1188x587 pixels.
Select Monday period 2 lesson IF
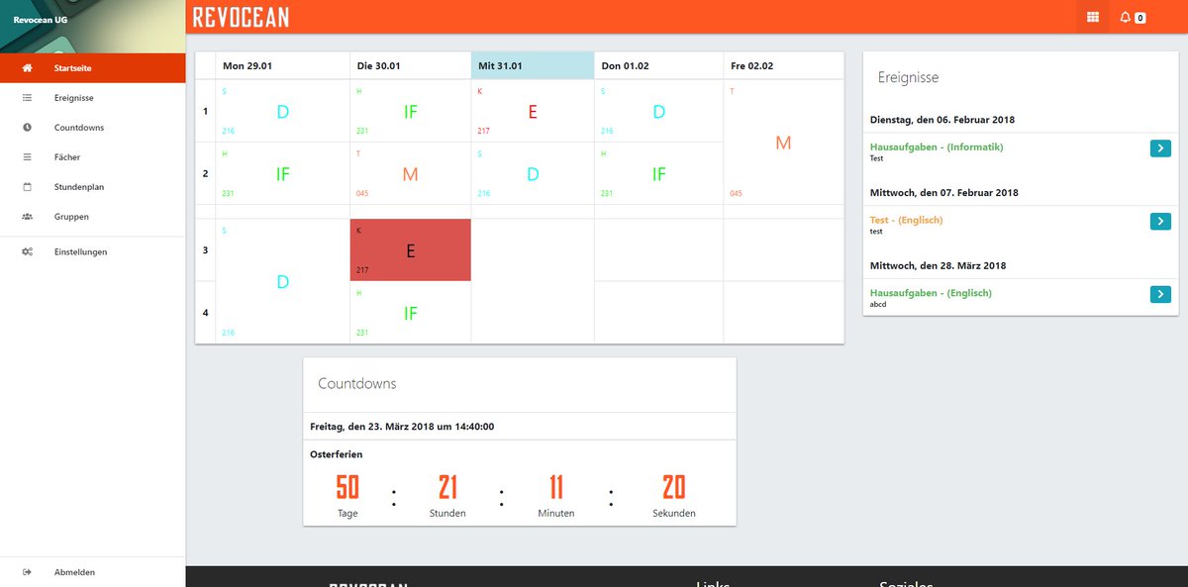pyautogui.click(x=282, y=173)
